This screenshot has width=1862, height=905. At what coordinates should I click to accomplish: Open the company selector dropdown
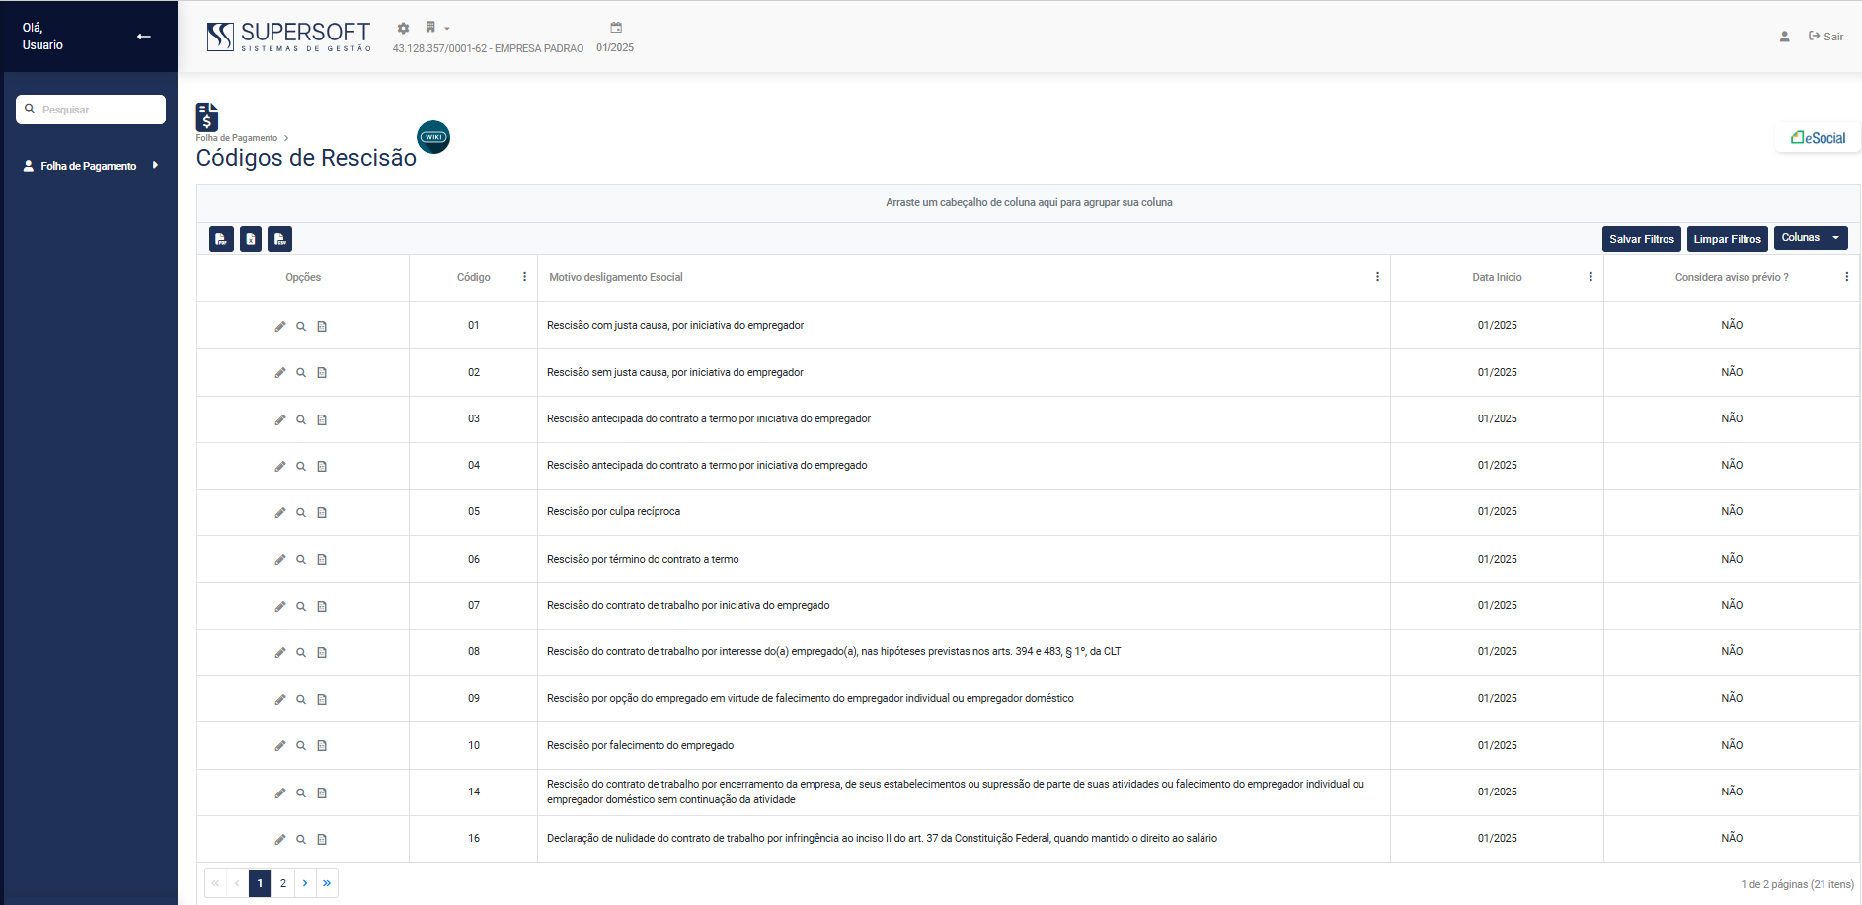436,28
